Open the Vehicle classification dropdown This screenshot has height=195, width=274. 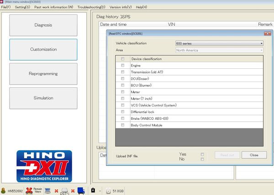(x=219, y=43)
